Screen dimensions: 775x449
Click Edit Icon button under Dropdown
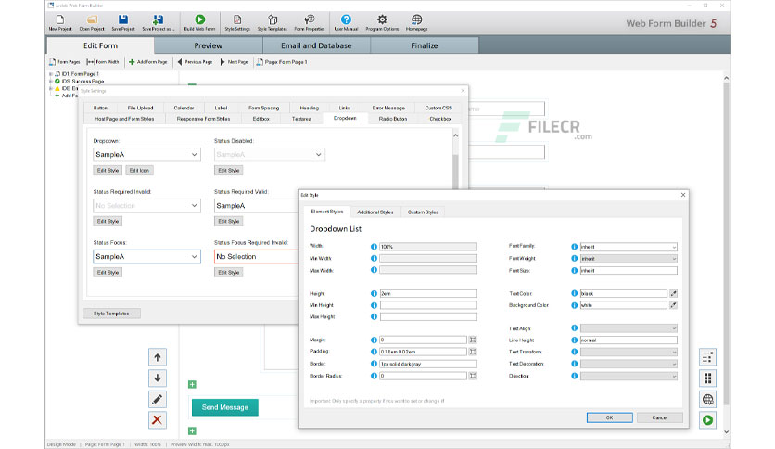[x=139, y=170]
